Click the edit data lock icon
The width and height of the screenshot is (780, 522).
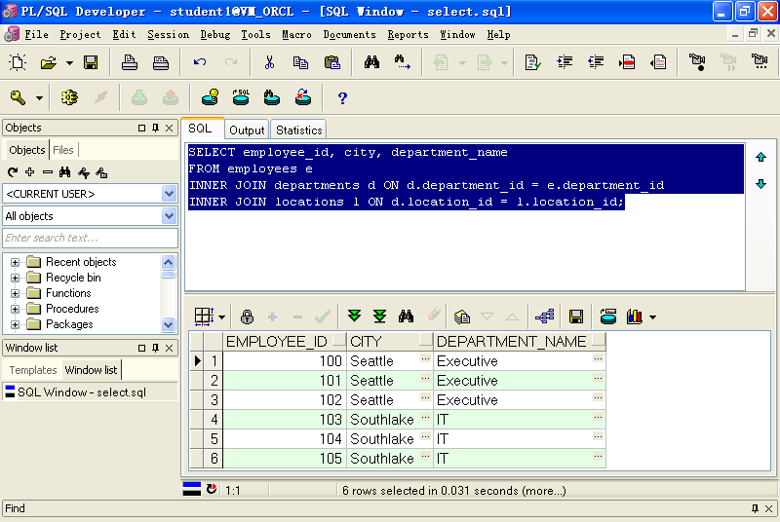pos(247,317)
